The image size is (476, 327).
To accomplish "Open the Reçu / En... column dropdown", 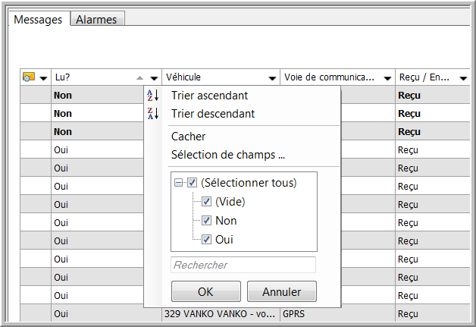I will [463, 77].
